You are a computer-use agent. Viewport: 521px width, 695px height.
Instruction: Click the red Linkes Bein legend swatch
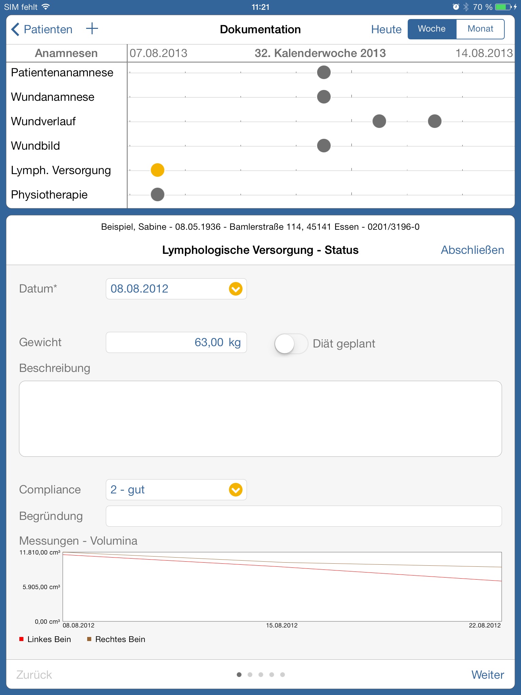point(21,639)
